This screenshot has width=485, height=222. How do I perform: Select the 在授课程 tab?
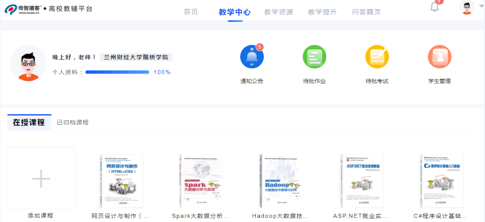tap(29, 122)
